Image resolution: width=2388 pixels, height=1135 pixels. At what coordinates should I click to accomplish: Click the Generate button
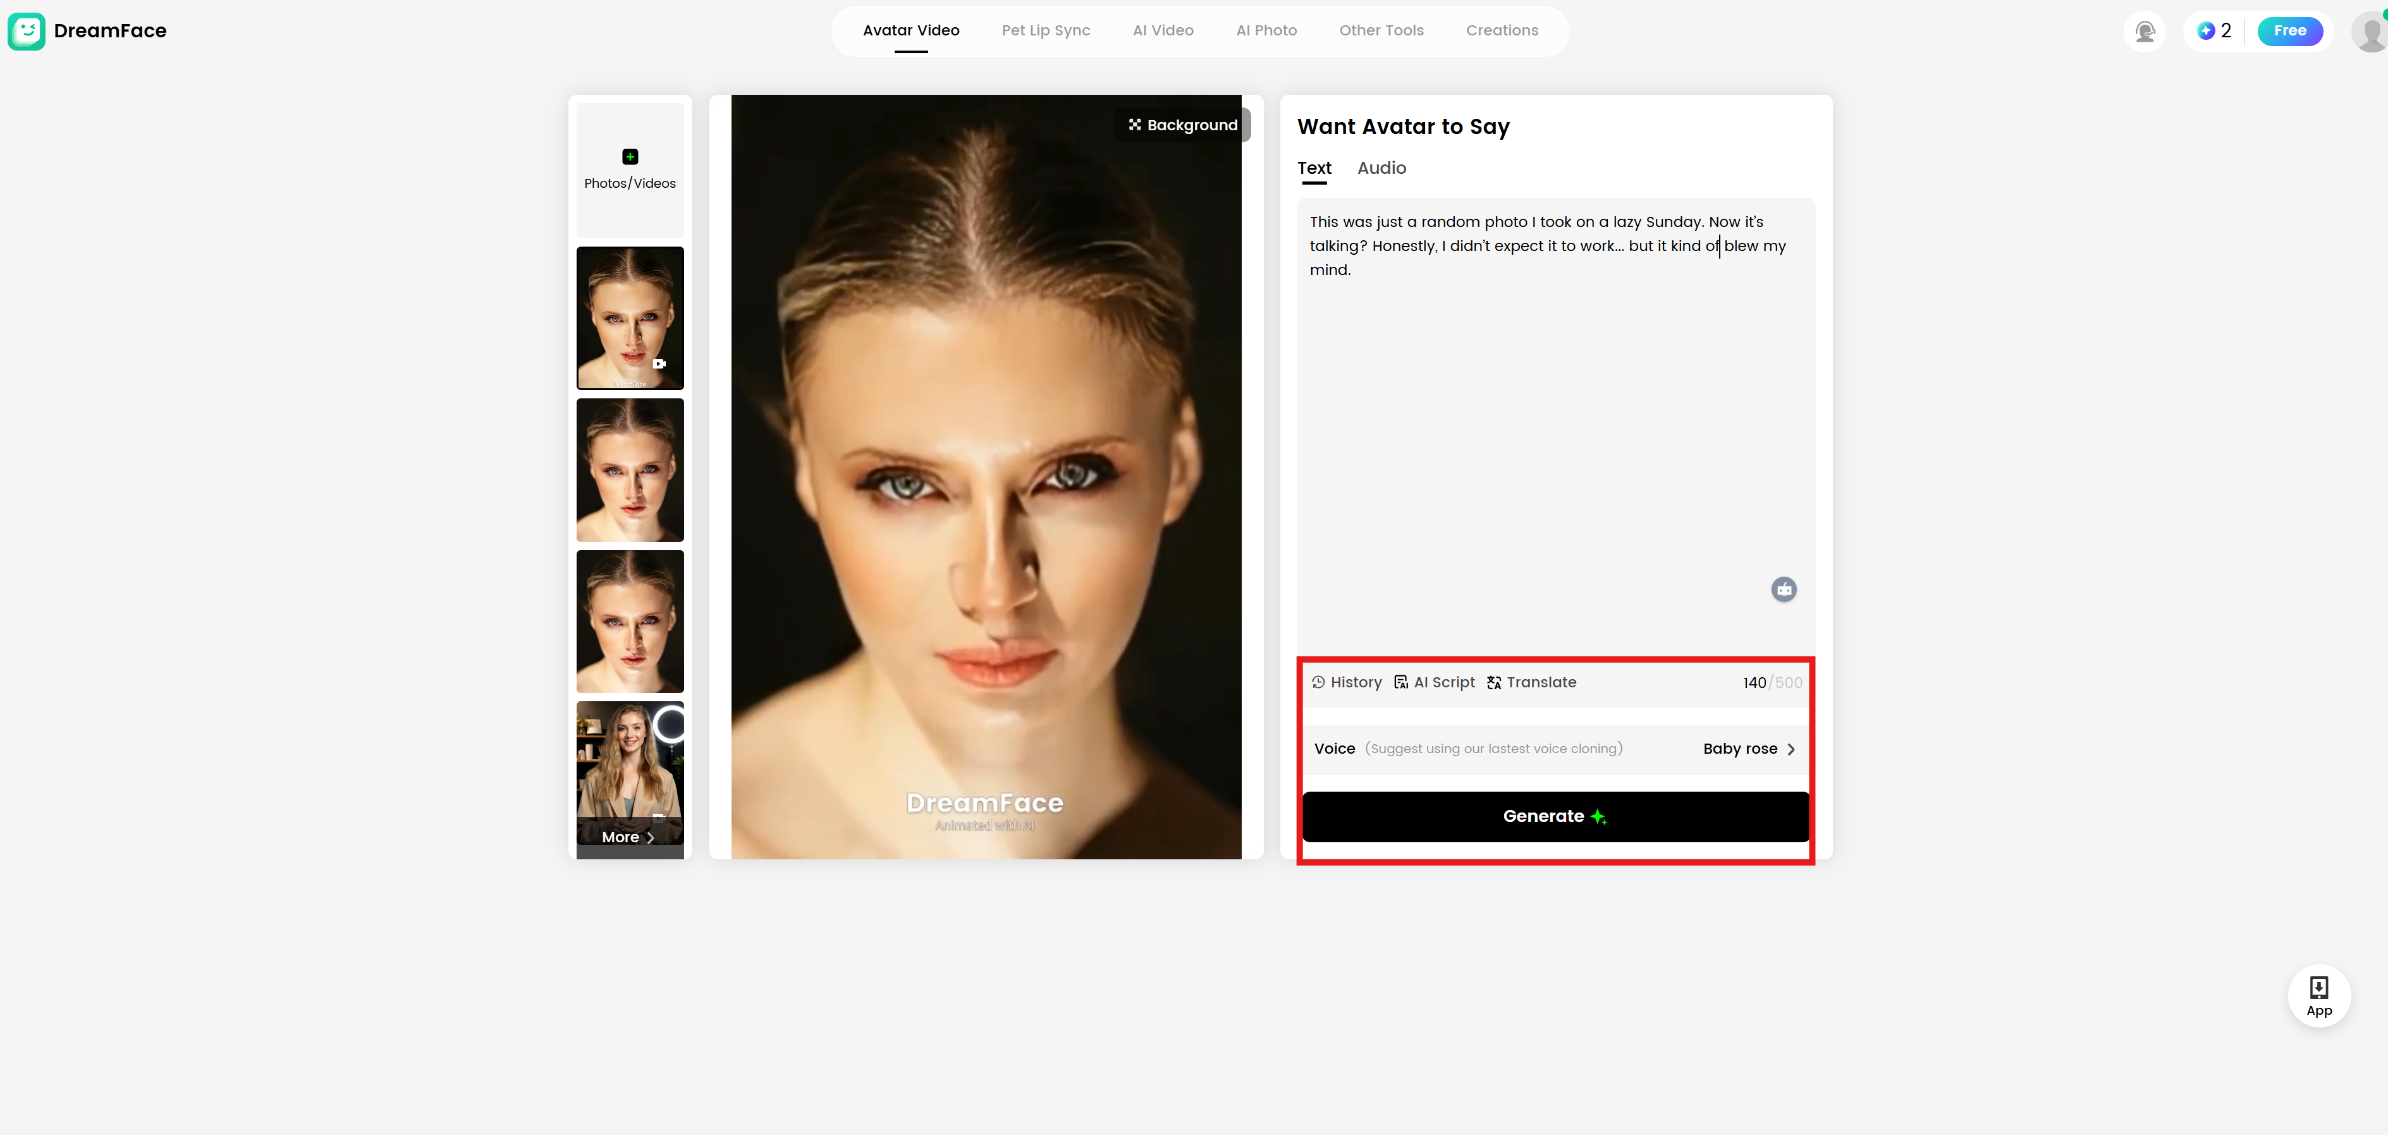click(1555, 817)
